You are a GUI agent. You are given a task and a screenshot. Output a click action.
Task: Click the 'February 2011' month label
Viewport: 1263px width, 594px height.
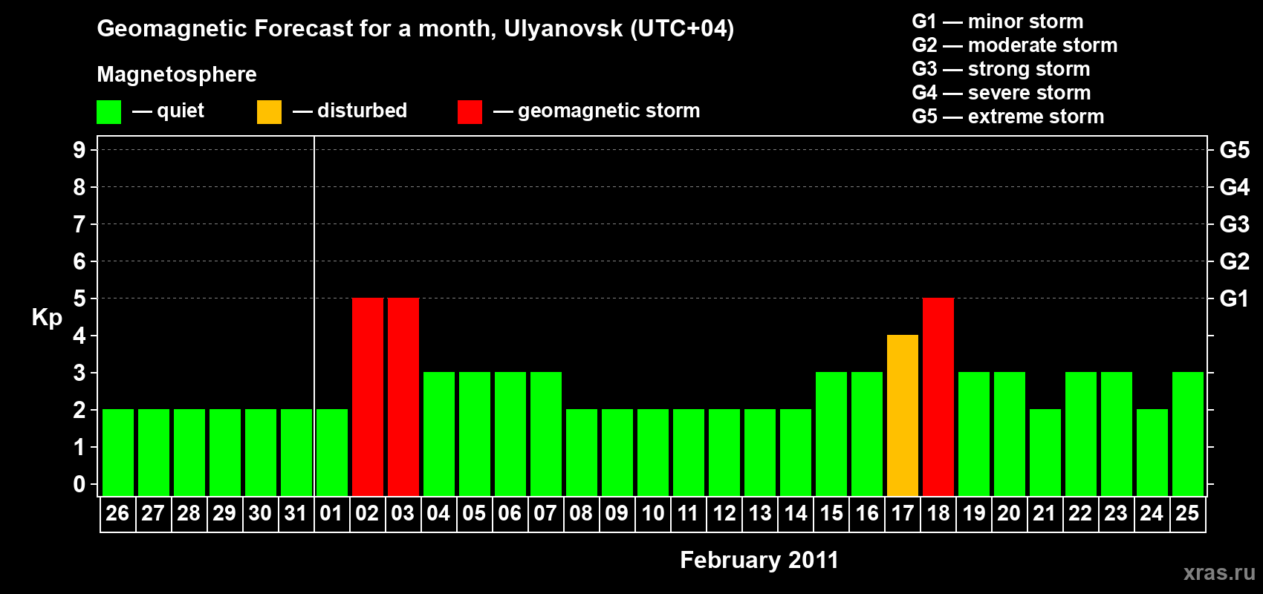759,560
